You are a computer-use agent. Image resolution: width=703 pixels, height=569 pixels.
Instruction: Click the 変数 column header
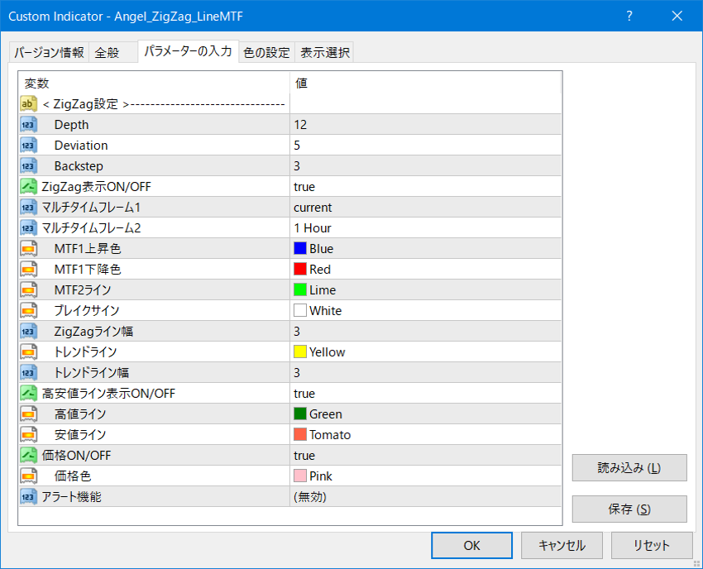click(154, 83)
